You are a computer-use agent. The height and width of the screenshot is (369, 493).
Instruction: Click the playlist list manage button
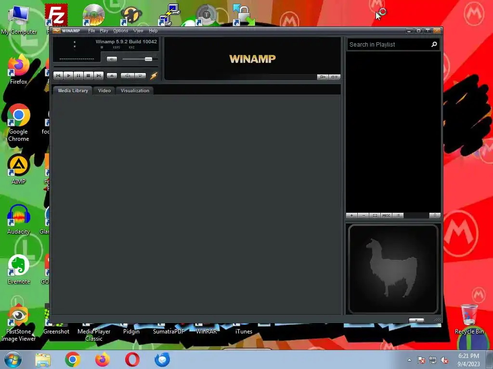coord(398,215)
